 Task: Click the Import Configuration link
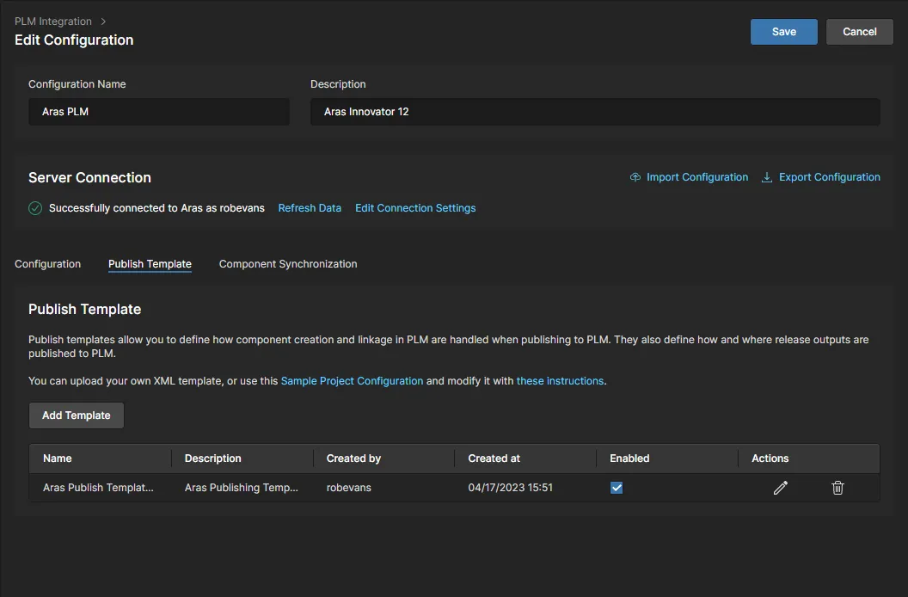[697, 177]
